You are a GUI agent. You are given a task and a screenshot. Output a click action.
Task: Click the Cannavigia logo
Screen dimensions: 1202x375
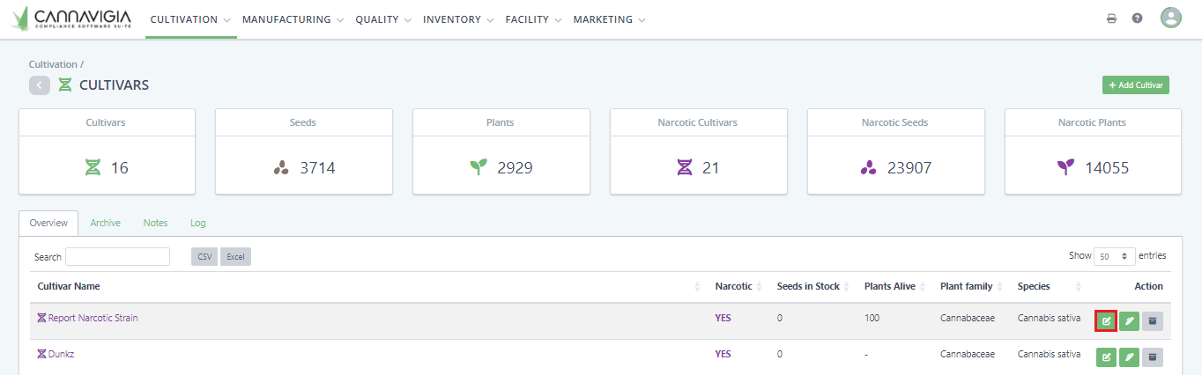point(72,18)
